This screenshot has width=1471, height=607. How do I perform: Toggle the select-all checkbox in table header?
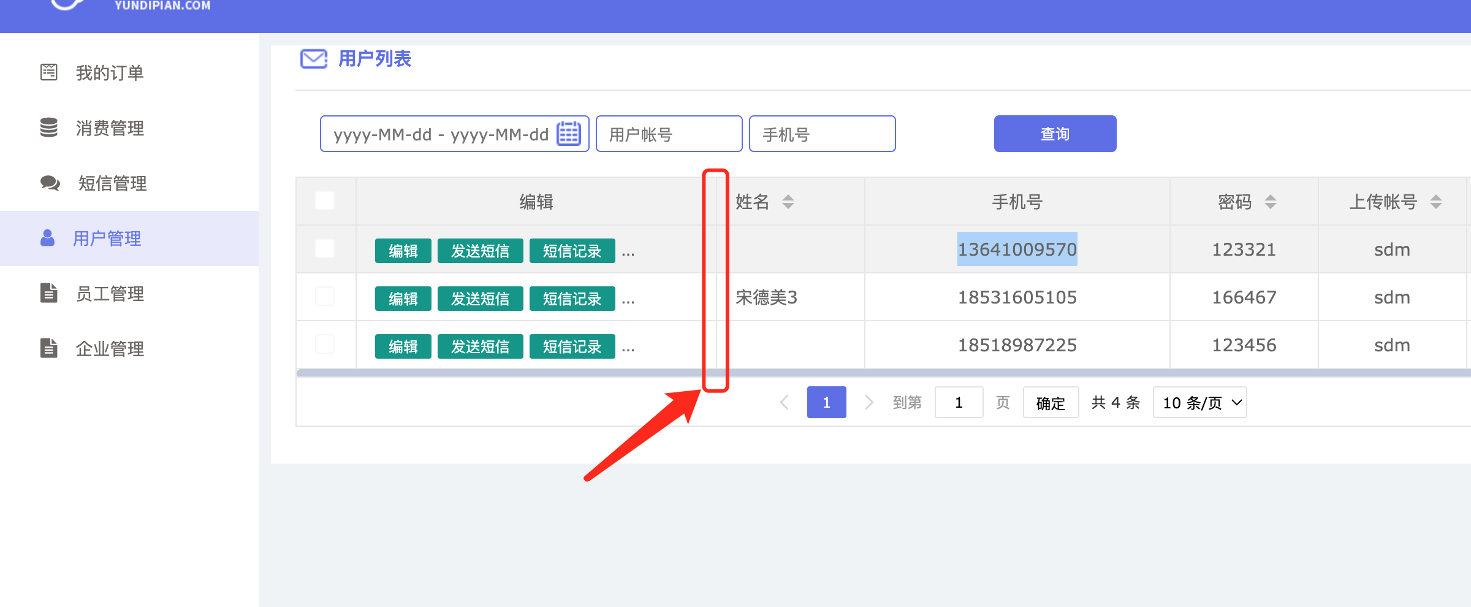point(325,201)
